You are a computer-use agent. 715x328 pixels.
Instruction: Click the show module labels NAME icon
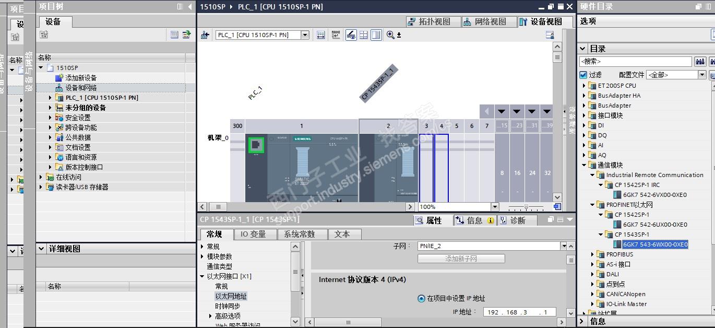click(336, 35)
